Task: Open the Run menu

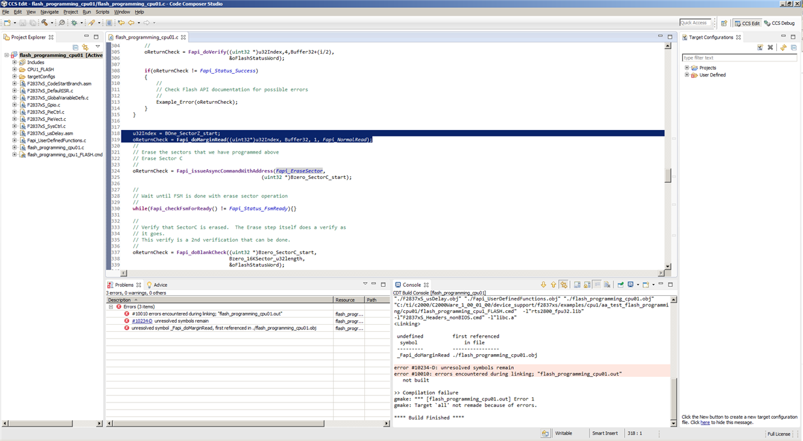Action: [x=87, y=12]
